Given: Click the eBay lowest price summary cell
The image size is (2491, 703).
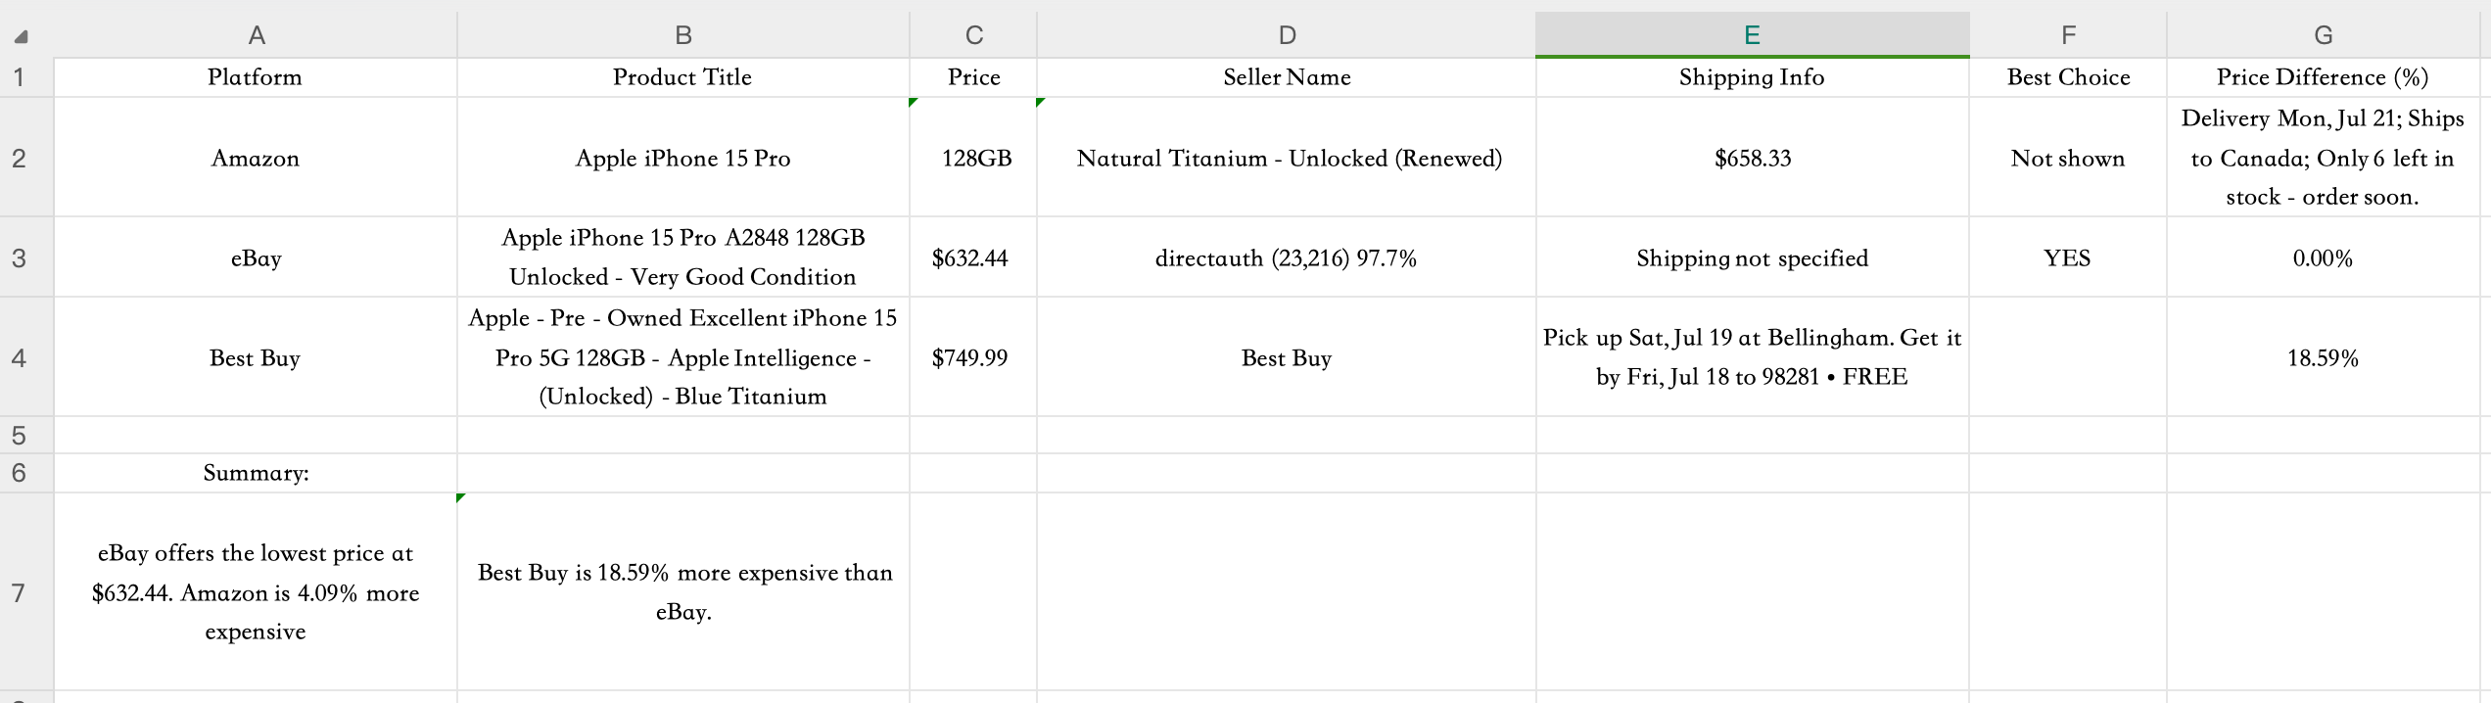Looking at the screenshot, I should [x=256, y=592].
